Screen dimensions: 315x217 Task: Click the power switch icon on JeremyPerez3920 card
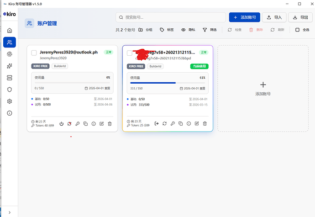[62, 124]
